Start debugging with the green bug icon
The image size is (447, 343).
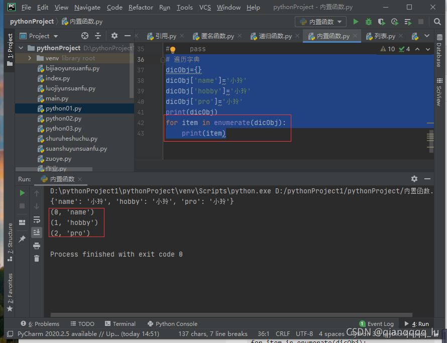(369, 22)
